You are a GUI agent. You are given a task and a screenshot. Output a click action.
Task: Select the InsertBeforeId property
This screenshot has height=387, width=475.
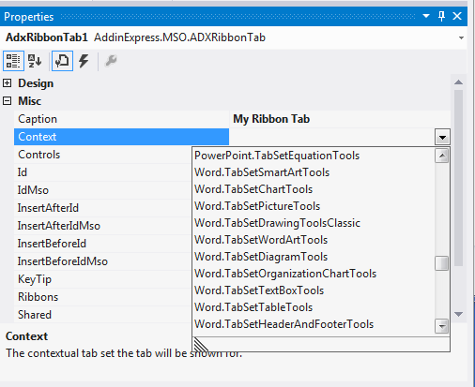pos(103,244)
